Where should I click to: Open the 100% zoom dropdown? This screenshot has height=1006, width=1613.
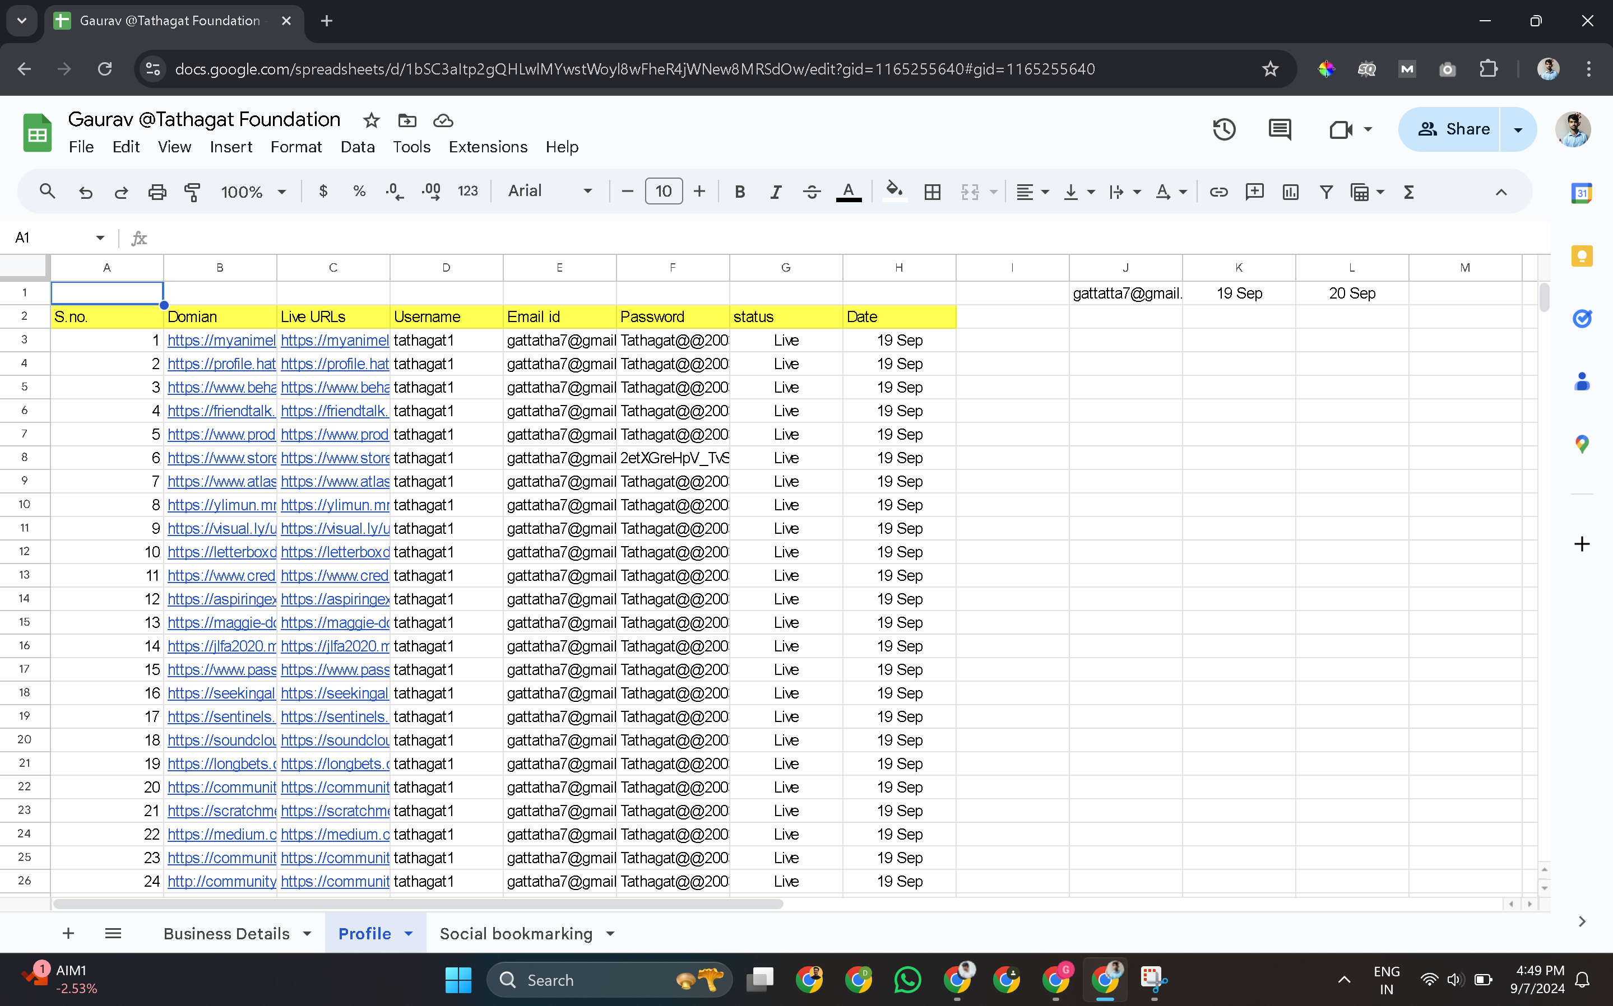(x=253, y=192)
